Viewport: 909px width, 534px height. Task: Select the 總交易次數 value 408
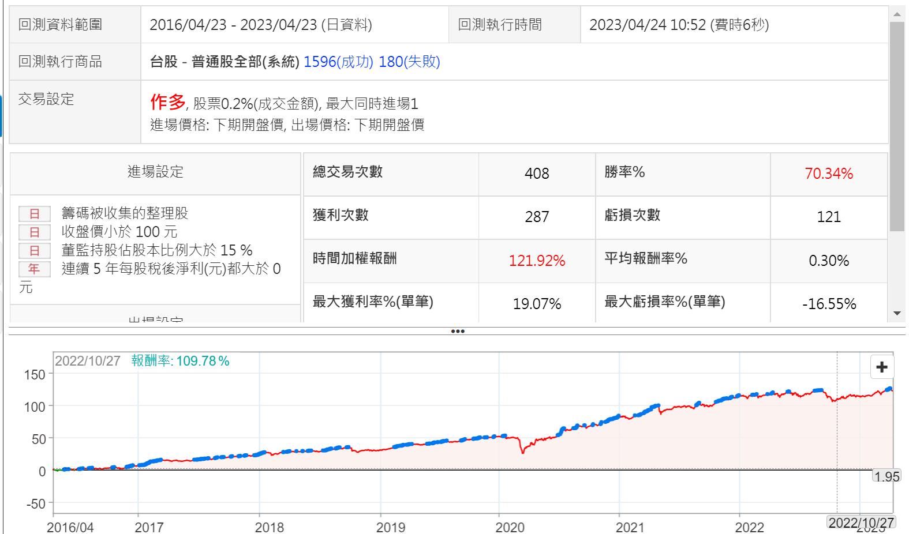tap(537, 174)
